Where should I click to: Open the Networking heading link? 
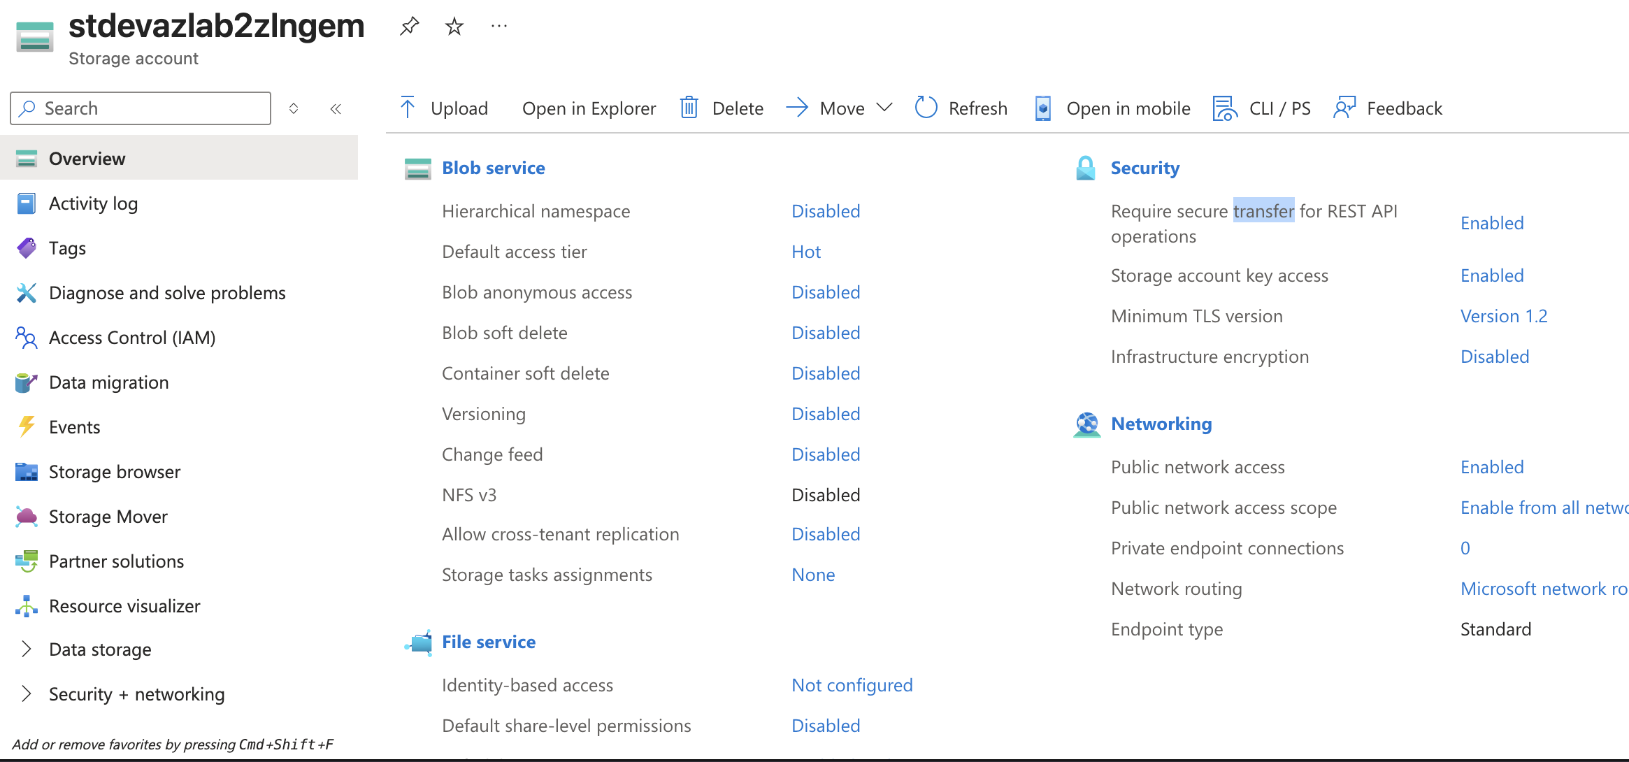[1161, 424]
